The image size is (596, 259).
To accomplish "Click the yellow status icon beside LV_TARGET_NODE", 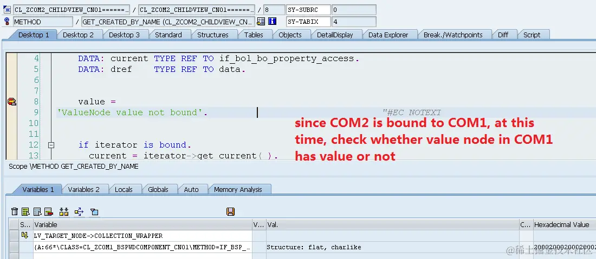I will click(25, 236).
